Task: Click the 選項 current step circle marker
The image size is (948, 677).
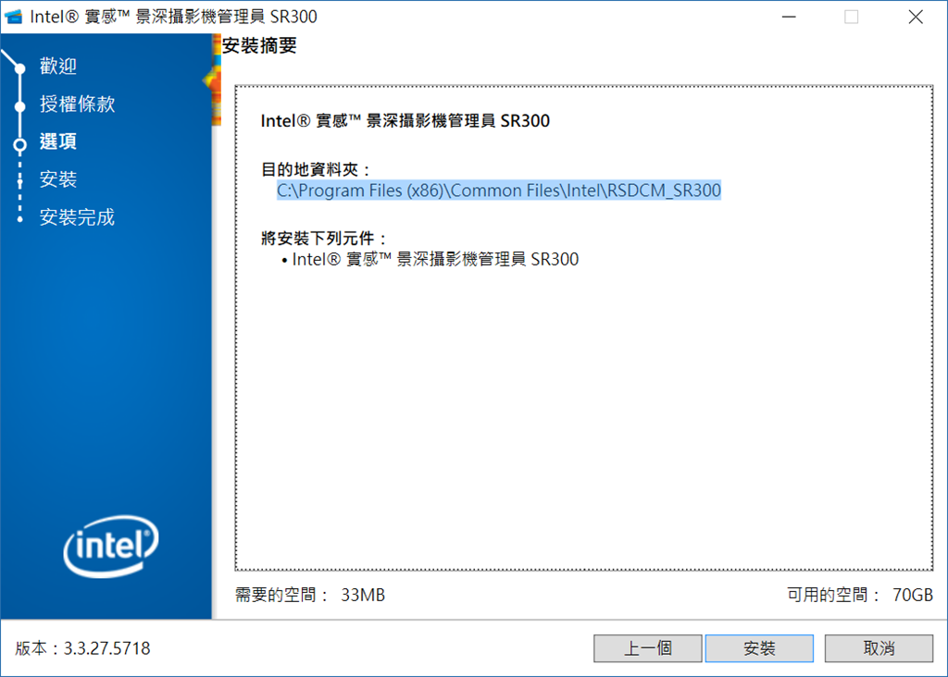Action: 20,145
